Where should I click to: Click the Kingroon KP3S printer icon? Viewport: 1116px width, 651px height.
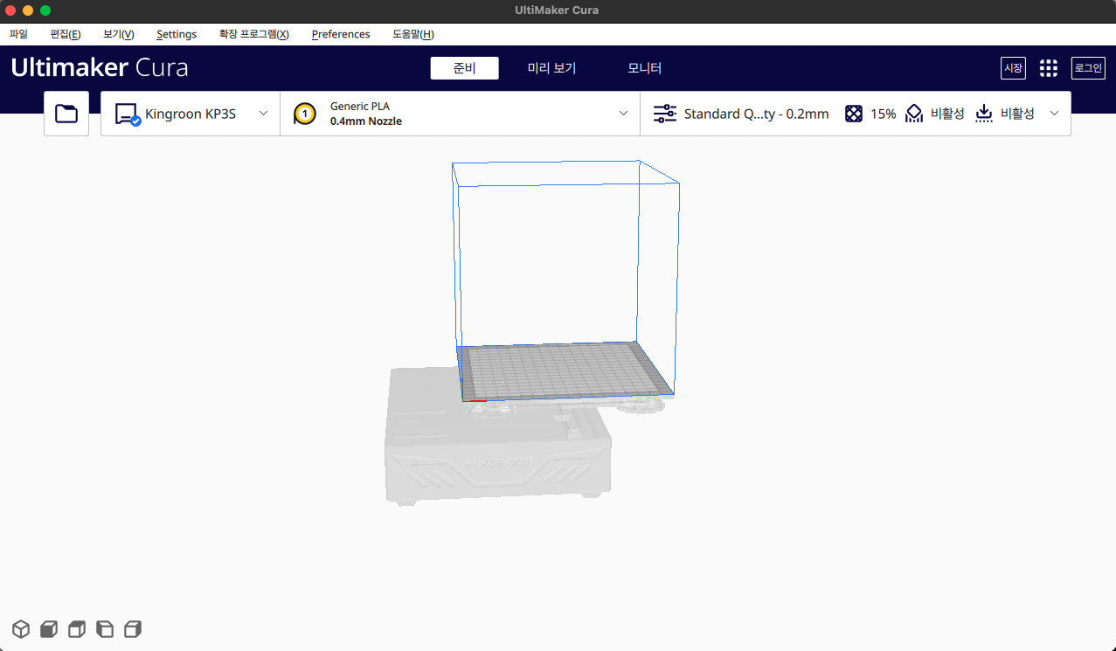tap(128, 114)
